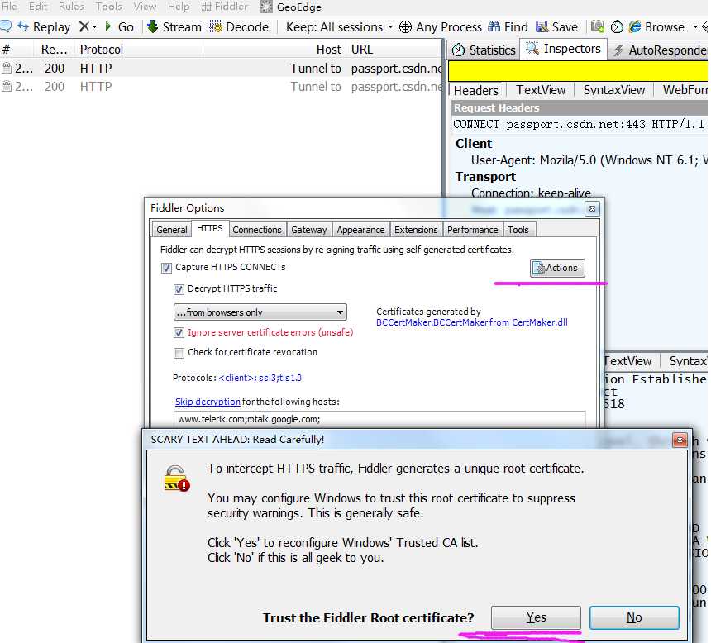Close the SCARY TEXT AHEAD dialog
The image size is (711, 643).
click(x=680, y=440)
